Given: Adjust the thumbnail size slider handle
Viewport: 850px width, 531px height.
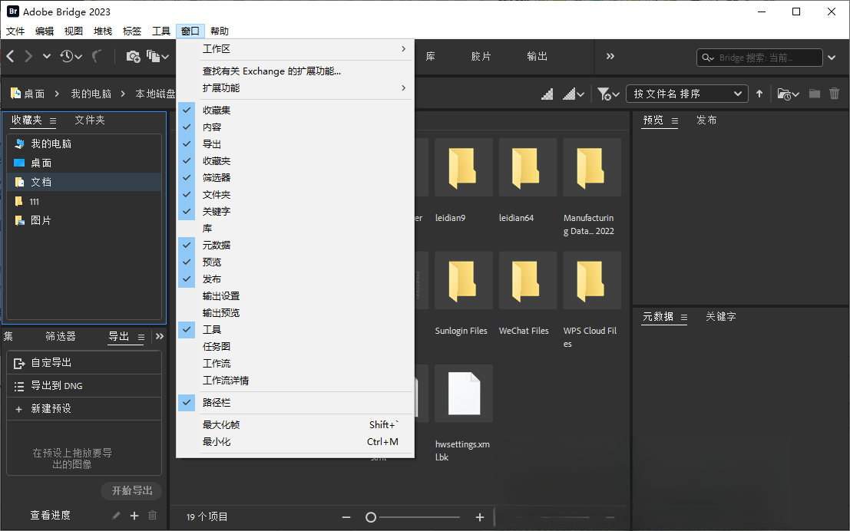Looking at the screenshot, I should (x=371, y=517).
